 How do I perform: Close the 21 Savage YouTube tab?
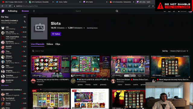pyautogui.click(x=26, y=2)
